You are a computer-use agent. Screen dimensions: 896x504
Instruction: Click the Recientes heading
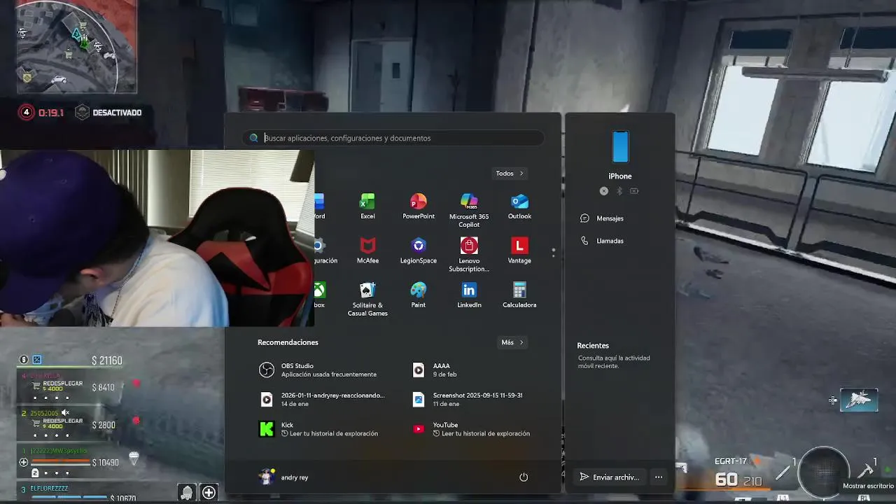tap(593, 346)
